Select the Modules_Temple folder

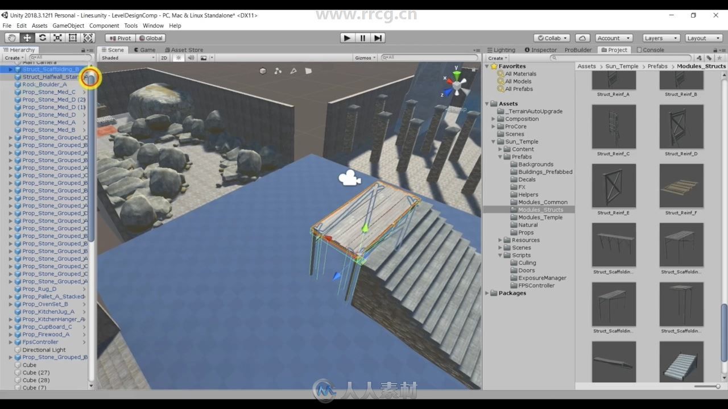(x=540, y=218)
